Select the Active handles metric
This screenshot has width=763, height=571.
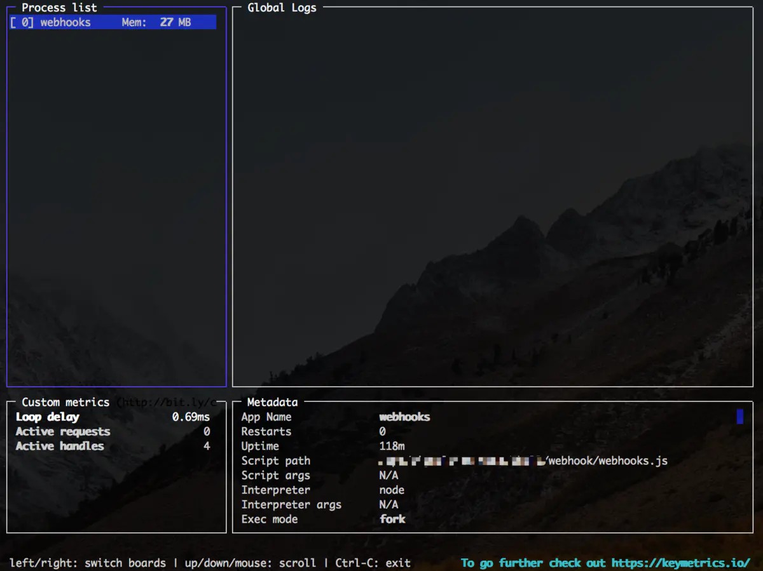60,446
